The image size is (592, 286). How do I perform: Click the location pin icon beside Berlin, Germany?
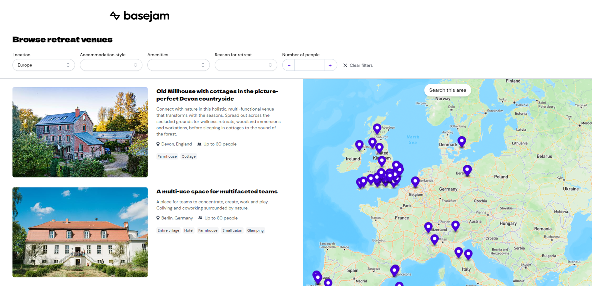click(x=158, y=218)
